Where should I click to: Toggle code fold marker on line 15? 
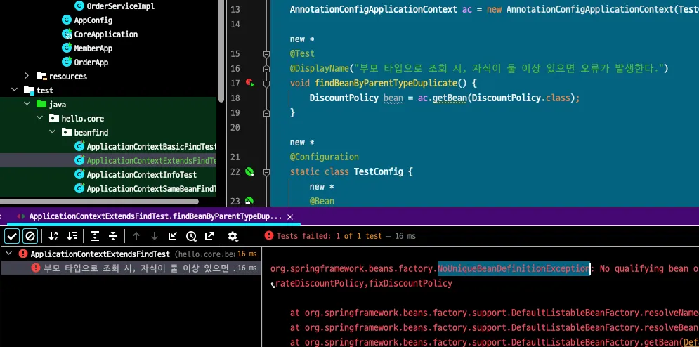(x=266, y=54)
